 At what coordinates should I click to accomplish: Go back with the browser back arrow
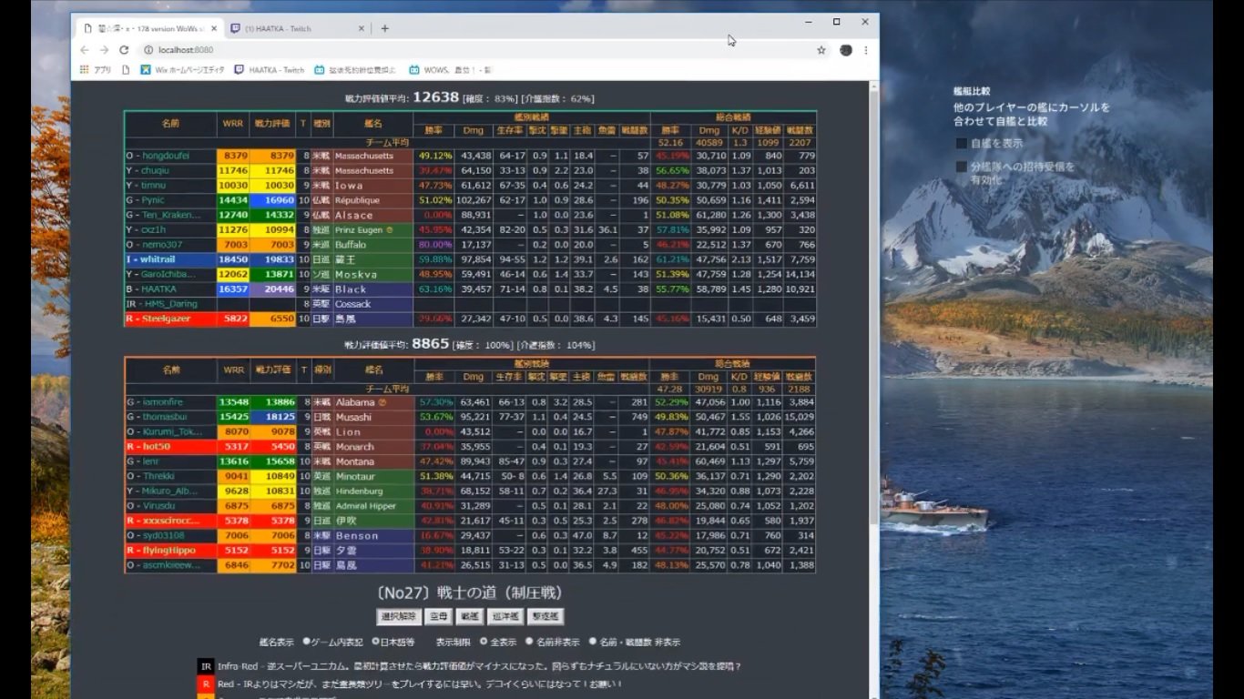pos(85,50)
